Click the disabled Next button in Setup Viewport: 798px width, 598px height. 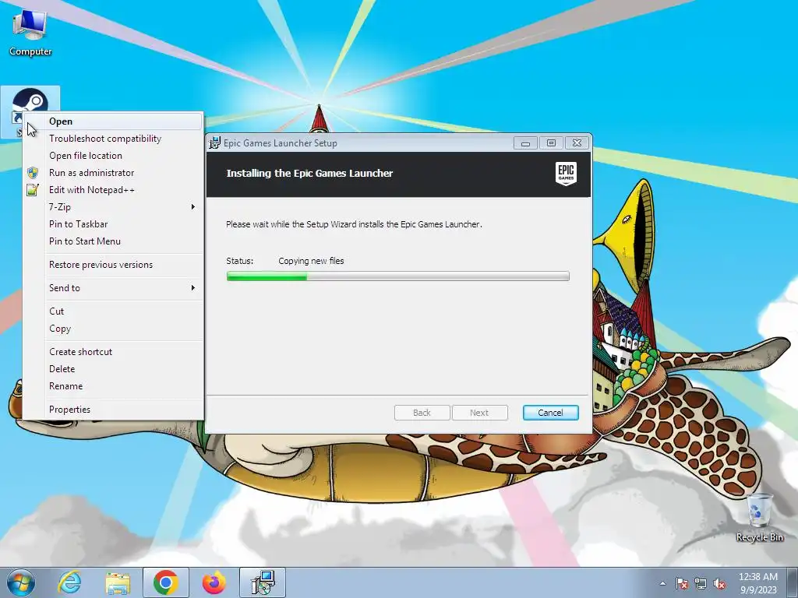(x=479, y=413)
